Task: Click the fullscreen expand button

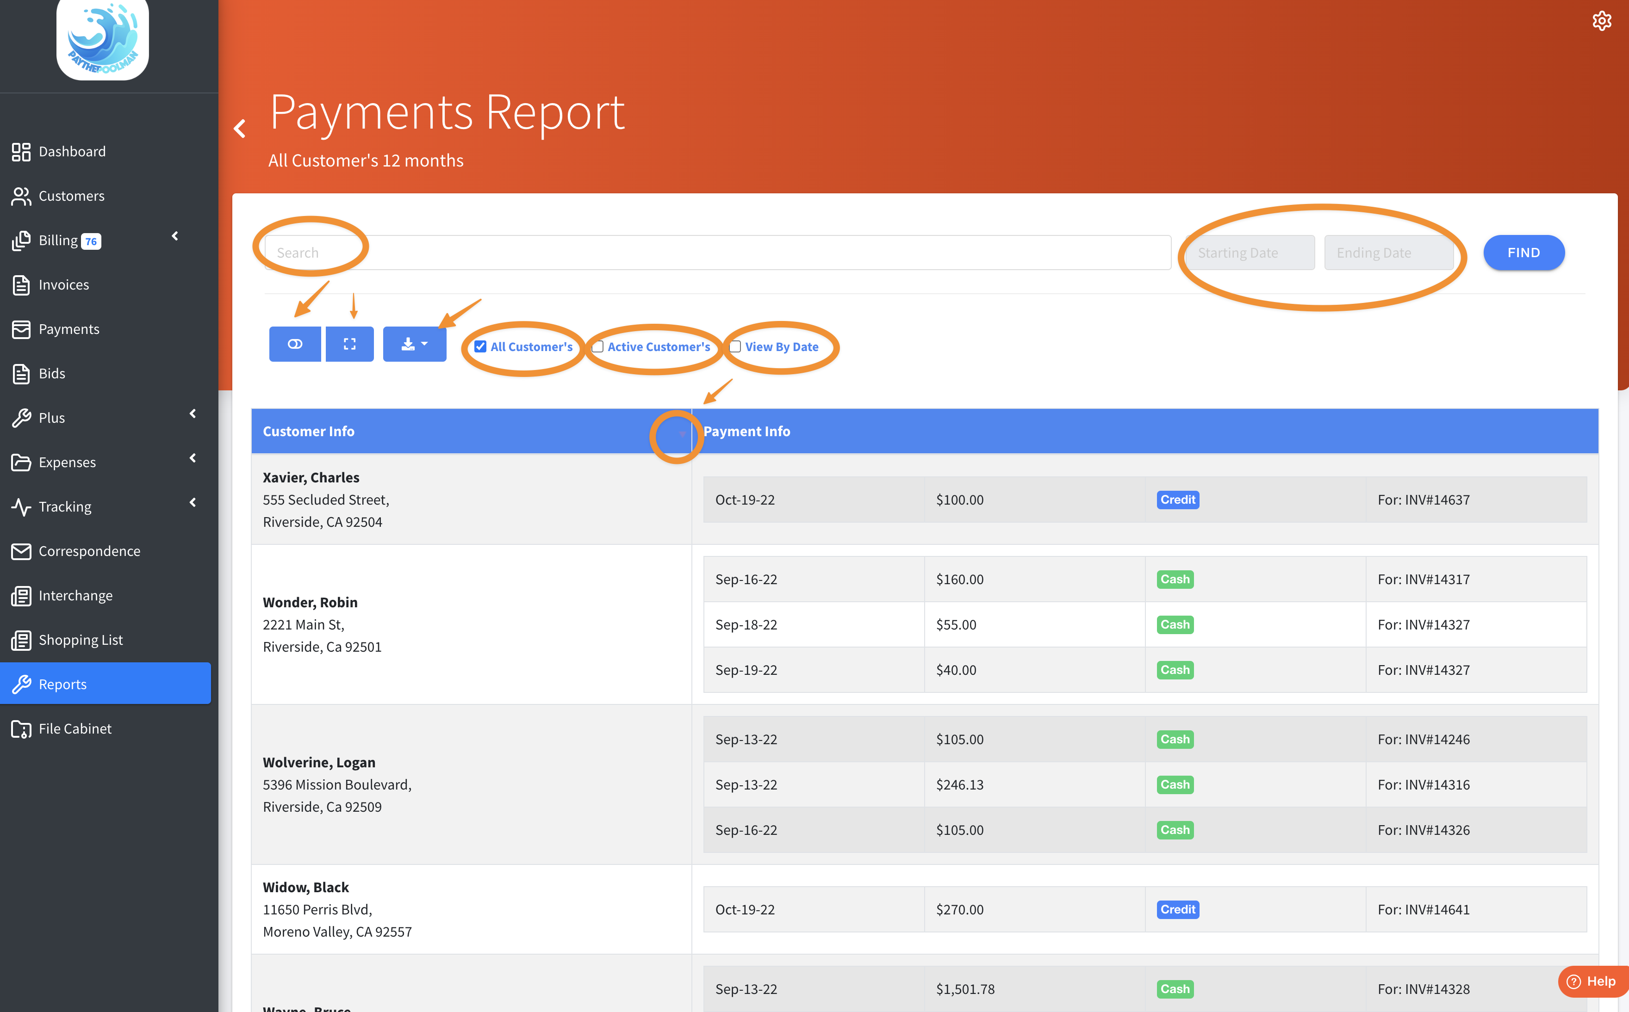Action: coord(349,344)
